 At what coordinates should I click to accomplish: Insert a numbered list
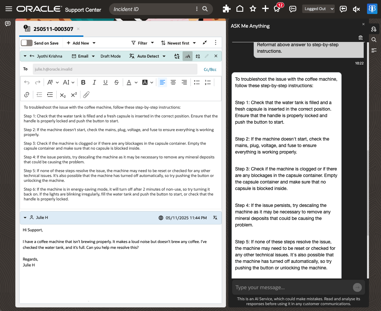coord(208,83)
